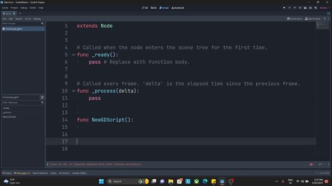The image size is (332, 186).
Task: Open the Audio bottom panel
Action: tap(53, 173)
